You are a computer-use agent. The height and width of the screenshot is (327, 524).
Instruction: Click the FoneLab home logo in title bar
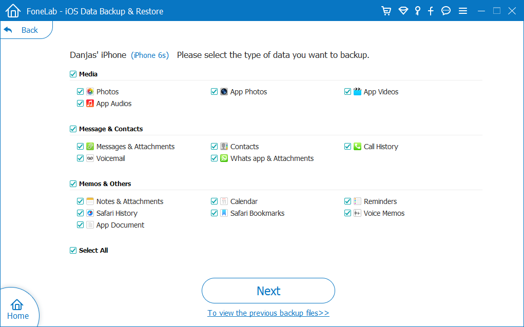(13, 11)
